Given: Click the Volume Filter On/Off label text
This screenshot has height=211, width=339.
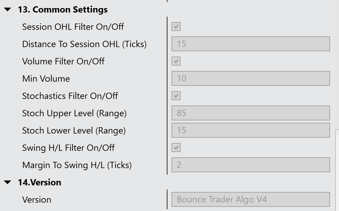Looking at the screenshot, I should 63,61.
